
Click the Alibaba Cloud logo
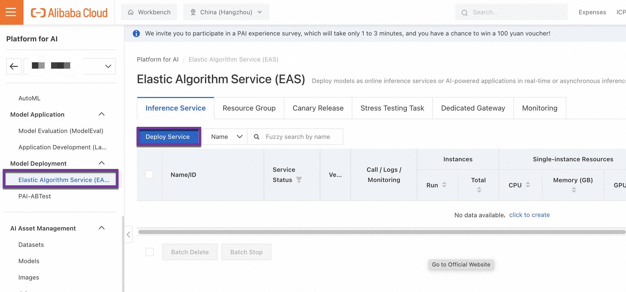(x=69, y=13)
